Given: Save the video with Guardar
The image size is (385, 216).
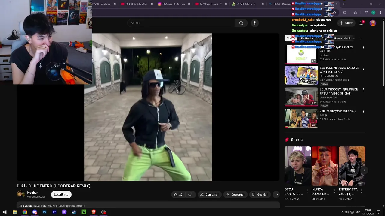Looking at the screenshot, I should pos(260,195).
